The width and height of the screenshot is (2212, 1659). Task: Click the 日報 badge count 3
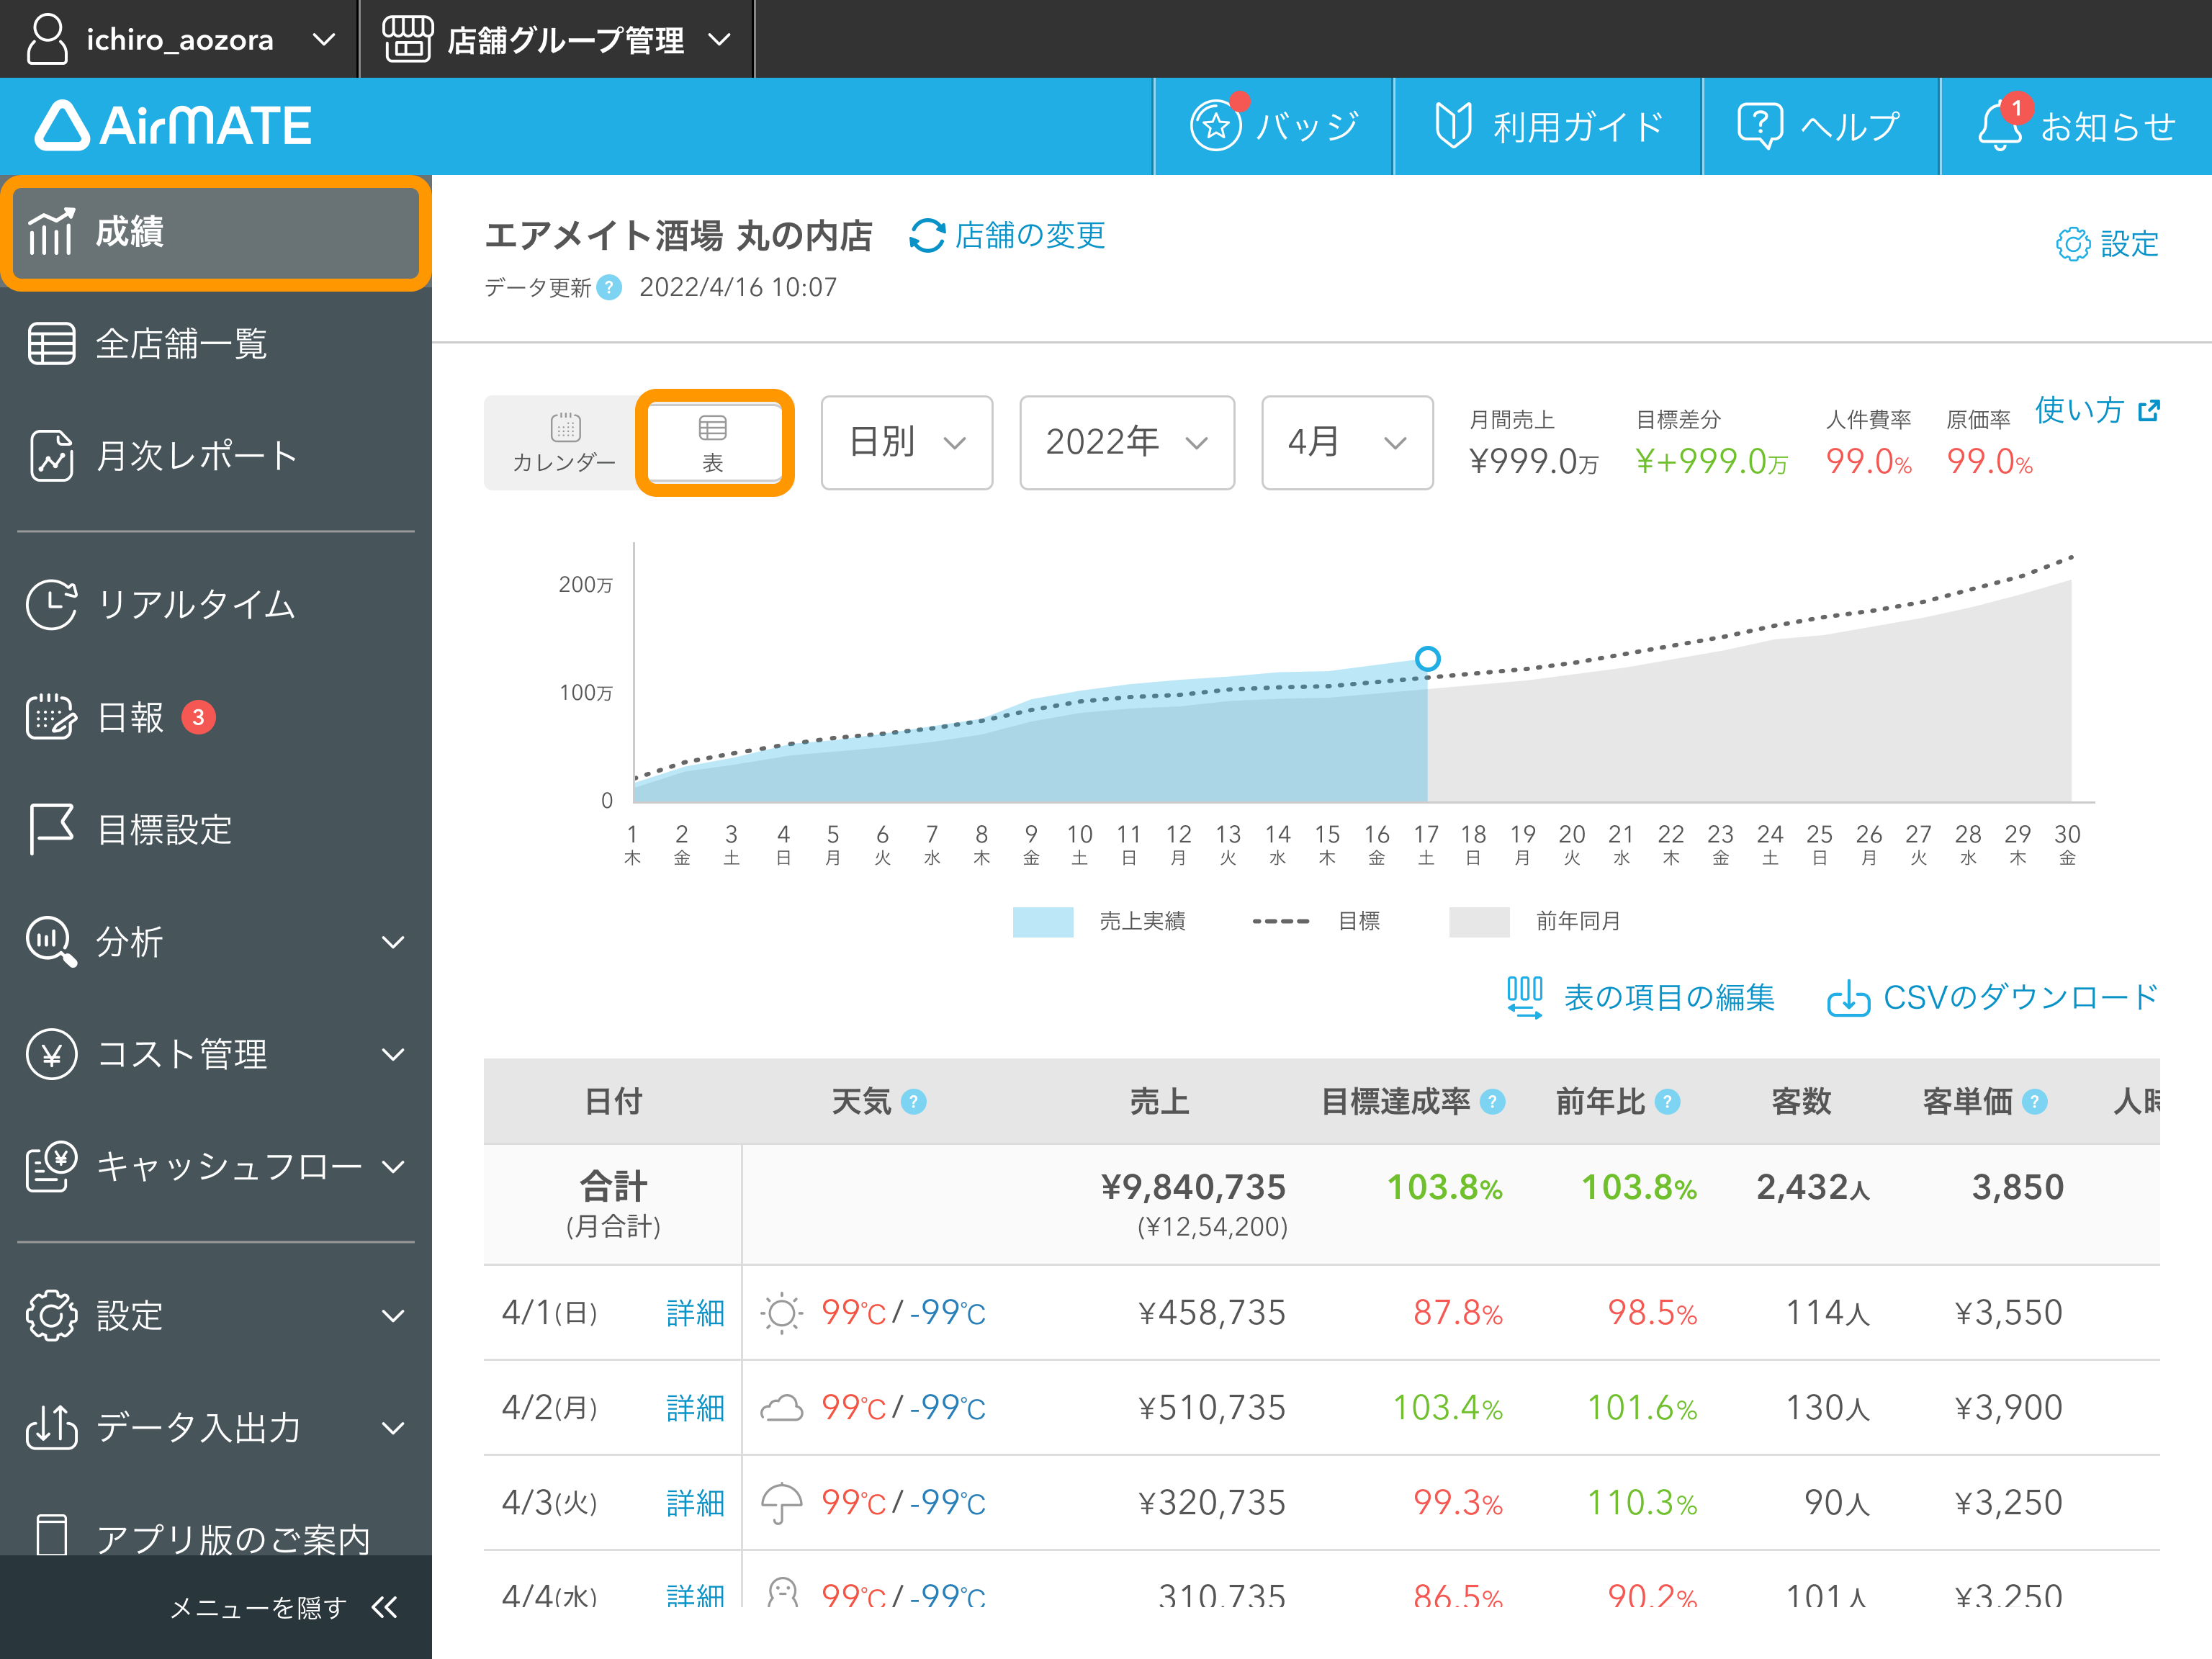(x=198, y=717)
